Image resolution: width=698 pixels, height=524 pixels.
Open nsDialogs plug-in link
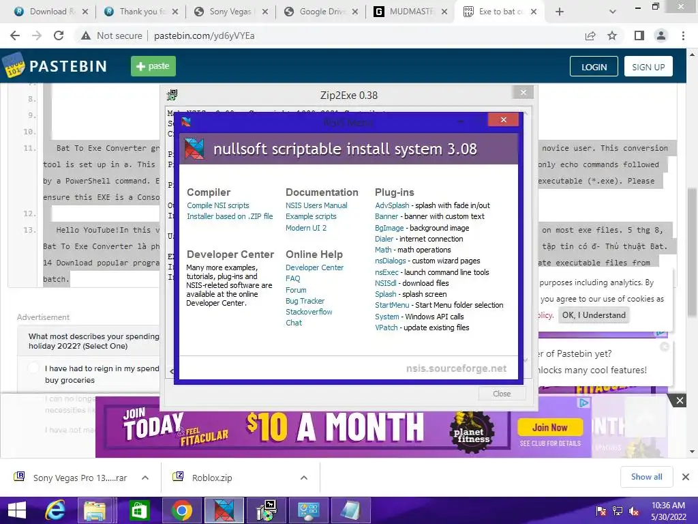tap(391, 261)
